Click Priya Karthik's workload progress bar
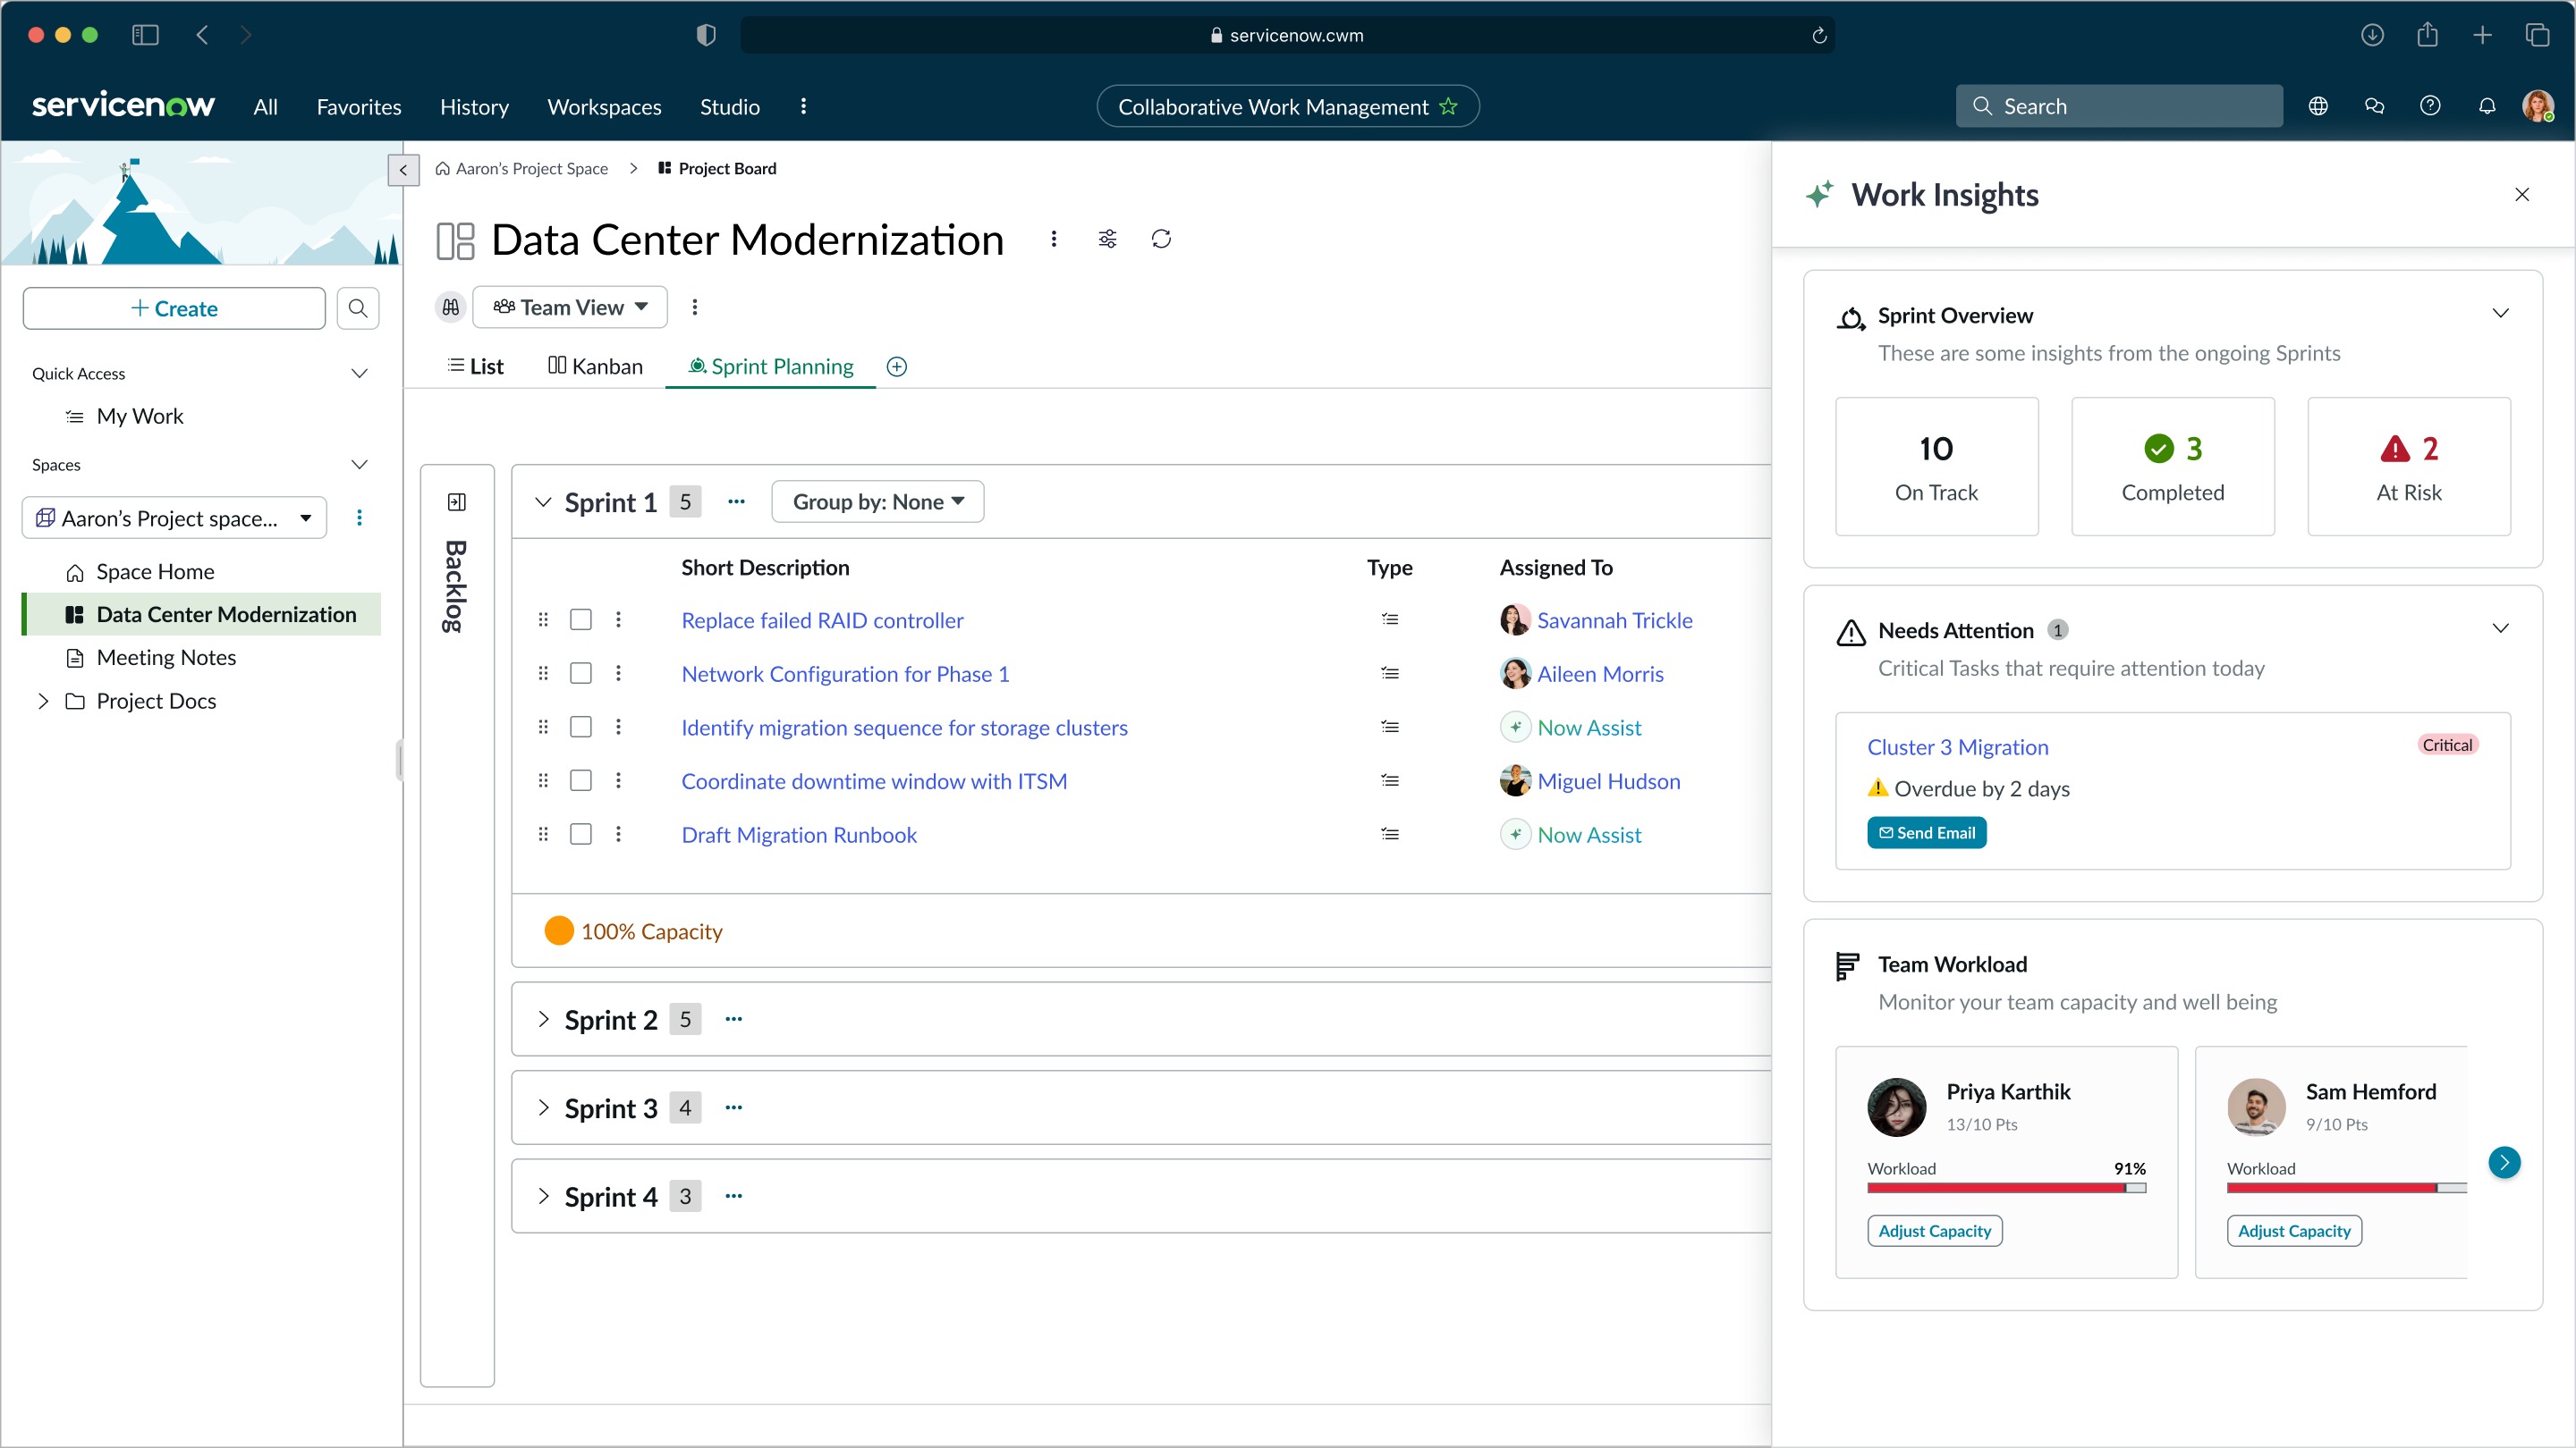2576x1448 pixels. [2006, 1188]
